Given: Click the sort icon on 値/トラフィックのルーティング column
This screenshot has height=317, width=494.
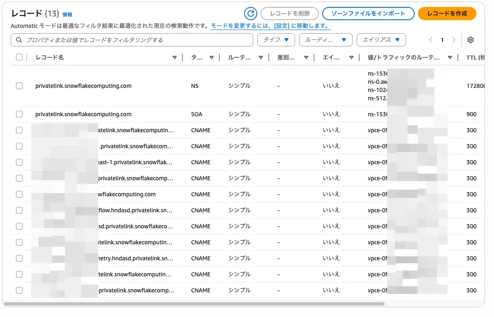Looking at the screenshot, I should coord(450,57).
